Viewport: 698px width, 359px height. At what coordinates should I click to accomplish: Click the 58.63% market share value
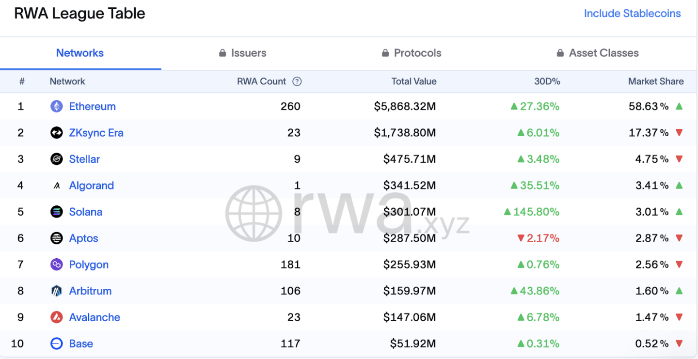[649, 107]
